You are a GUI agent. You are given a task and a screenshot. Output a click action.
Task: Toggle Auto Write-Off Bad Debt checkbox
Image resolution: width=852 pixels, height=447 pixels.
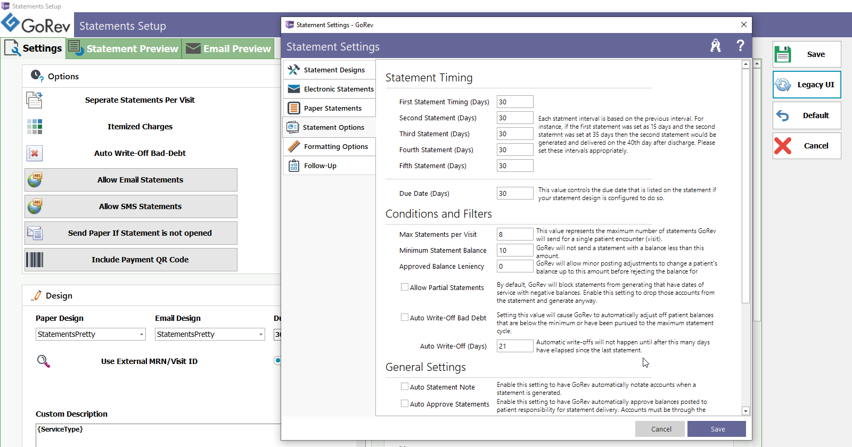click(405, 317)
